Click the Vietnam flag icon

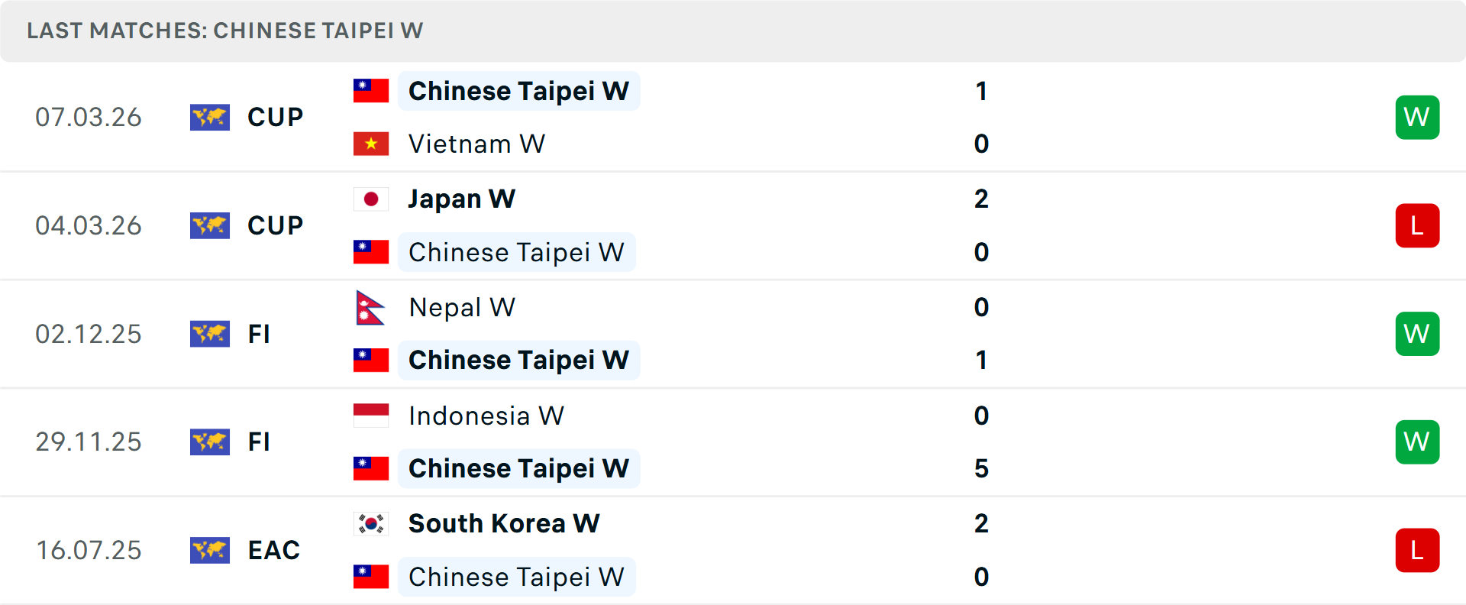pyautogui.click(x=371, y=144)
